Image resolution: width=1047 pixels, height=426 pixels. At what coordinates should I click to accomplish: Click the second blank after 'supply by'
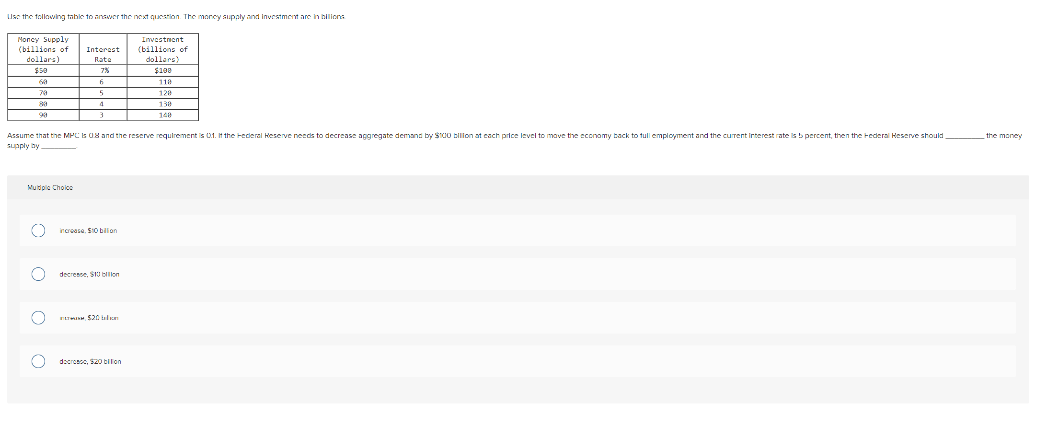(x=59, y=146)
